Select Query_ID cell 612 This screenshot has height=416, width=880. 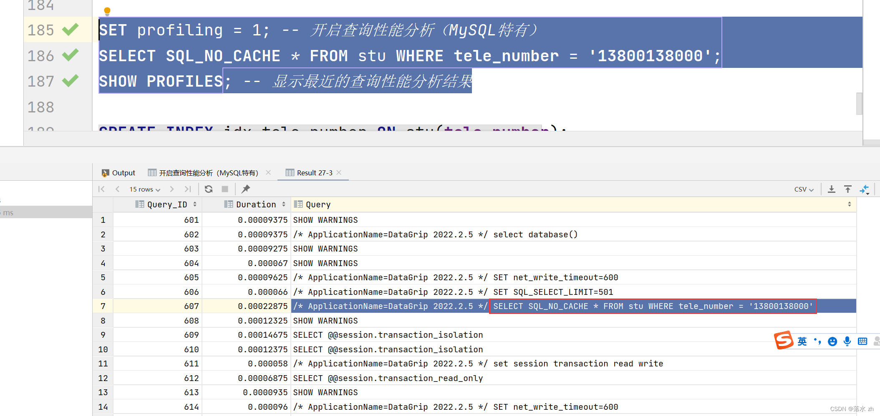158,378
